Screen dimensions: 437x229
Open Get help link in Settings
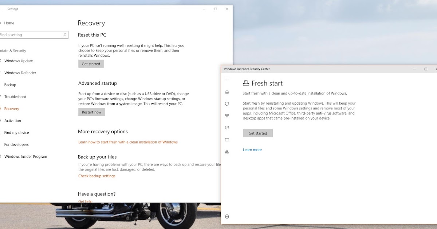pyautogui.click(x=85, y=201)
